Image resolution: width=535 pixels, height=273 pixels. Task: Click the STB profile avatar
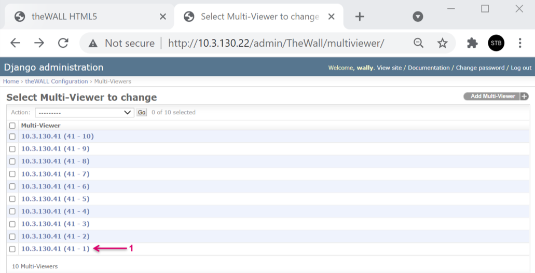(496, 43)
